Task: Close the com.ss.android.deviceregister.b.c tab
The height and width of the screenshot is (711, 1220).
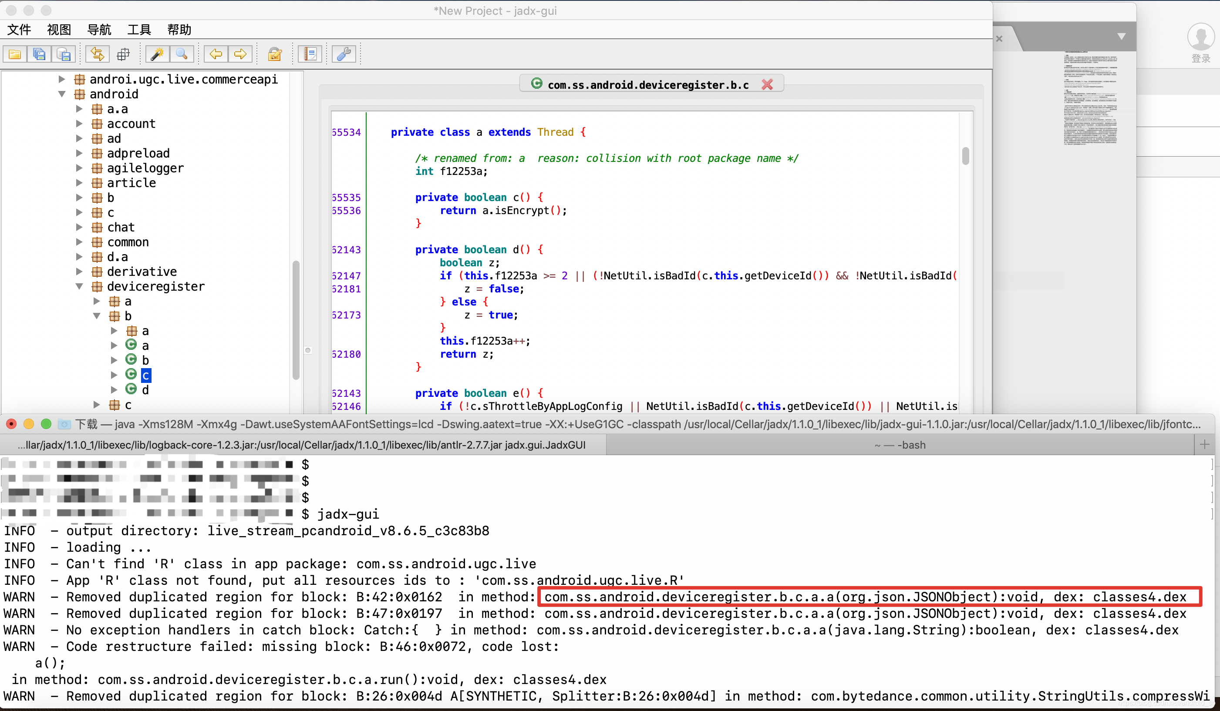Action: click(767, 85)
